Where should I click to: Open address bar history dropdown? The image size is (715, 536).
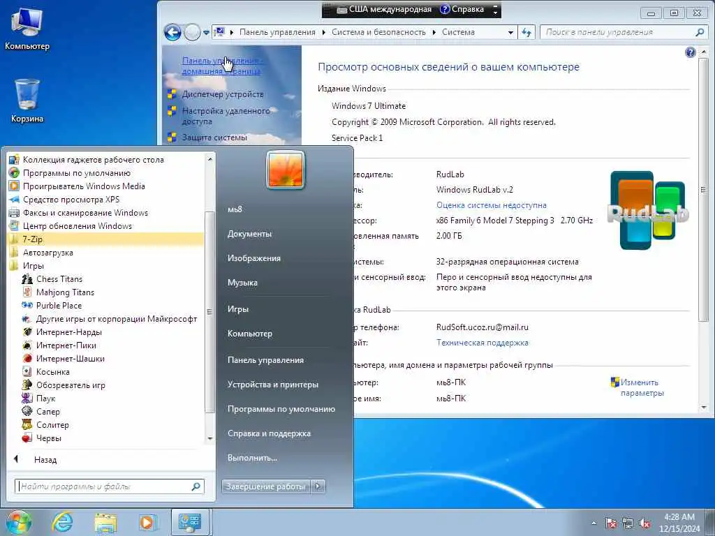[x=510, y=32]
